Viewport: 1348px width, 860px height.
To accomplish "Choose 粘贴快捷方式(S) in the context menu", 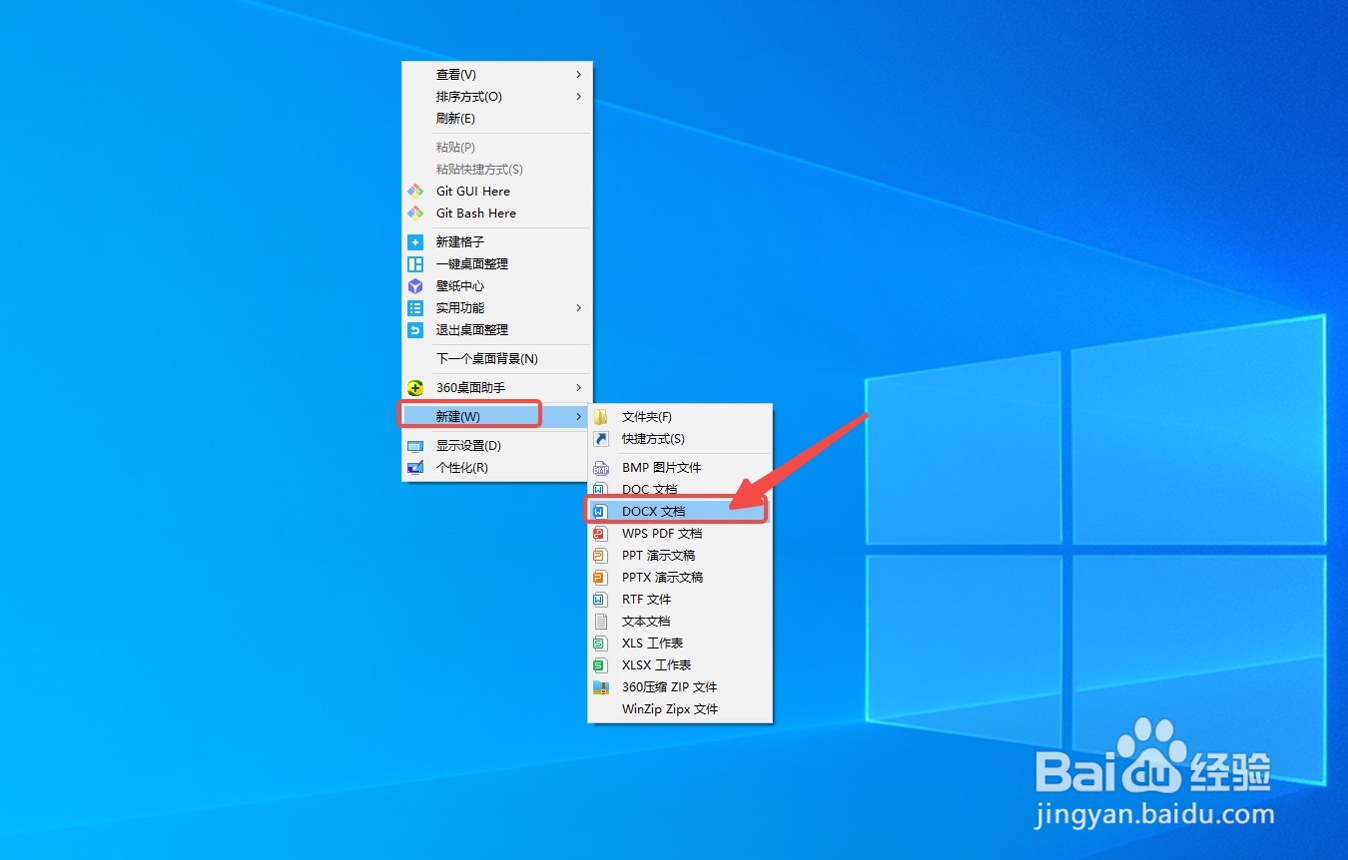I will click(x=496, y=170).
